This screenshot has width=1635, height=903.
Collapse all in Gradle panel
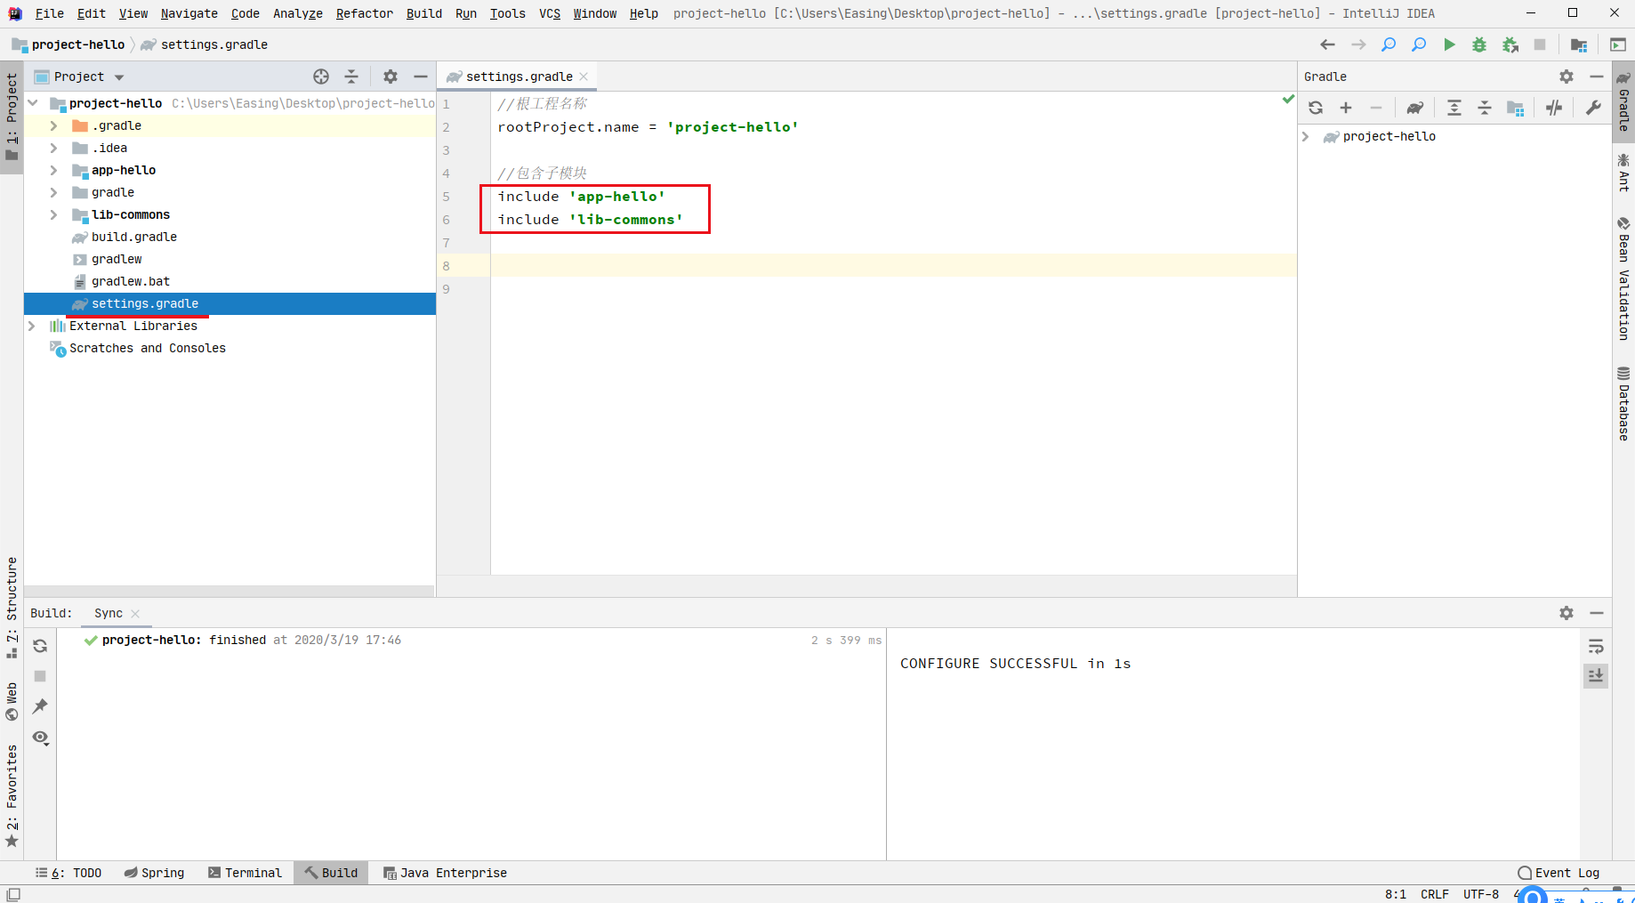tap(1485, 108)
